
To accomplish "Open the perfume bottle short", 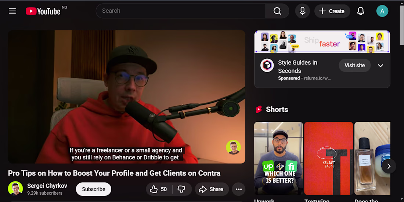I will point(372,158).
